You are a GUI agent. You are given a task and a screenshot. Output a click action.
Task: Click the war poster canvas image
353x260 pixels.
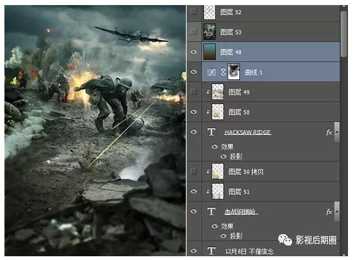95,131
